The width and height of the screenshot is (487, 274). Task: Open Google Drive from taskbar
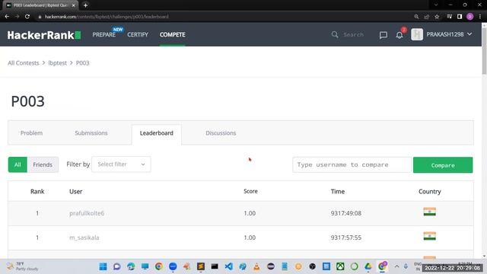tap(368, 266)
